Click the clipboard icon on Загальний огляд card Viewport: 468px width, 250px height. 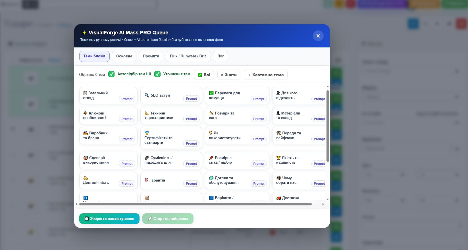[85, 93]
